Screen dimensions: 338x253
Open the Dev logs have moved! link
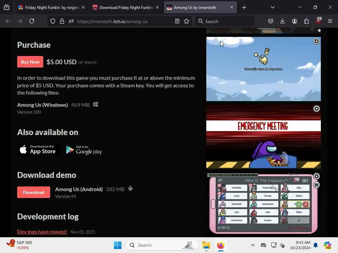[x=42, y=232]
